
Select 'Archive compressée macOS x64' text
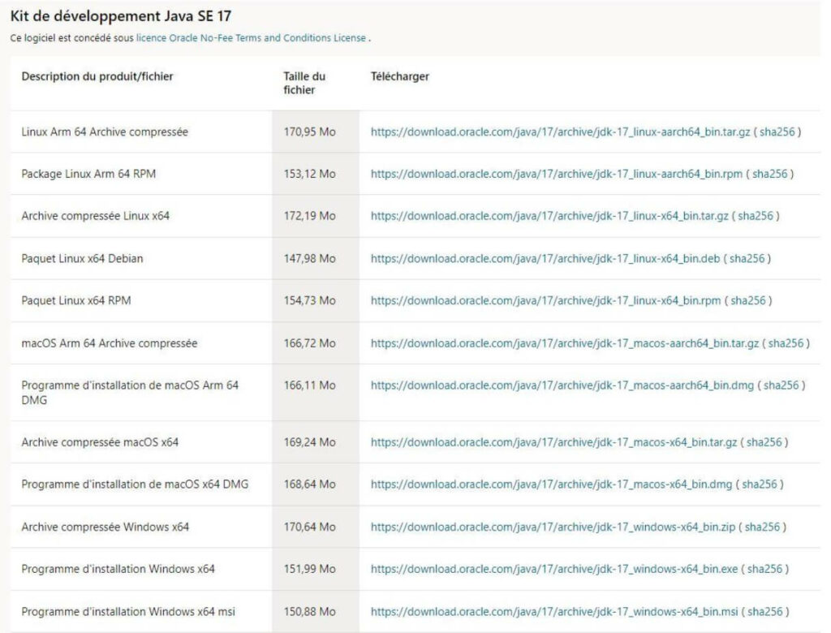[x=100, y=442]
